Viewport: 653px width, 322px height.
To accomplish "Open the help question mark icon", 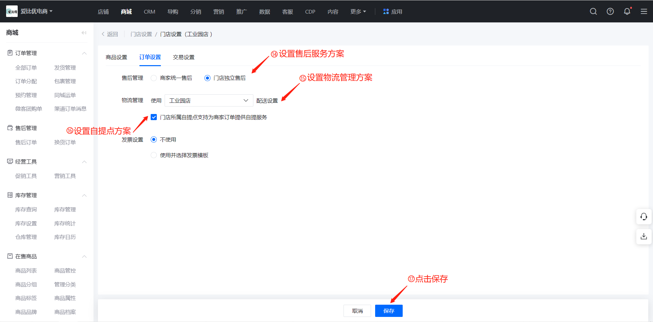I will pos(610,12).
